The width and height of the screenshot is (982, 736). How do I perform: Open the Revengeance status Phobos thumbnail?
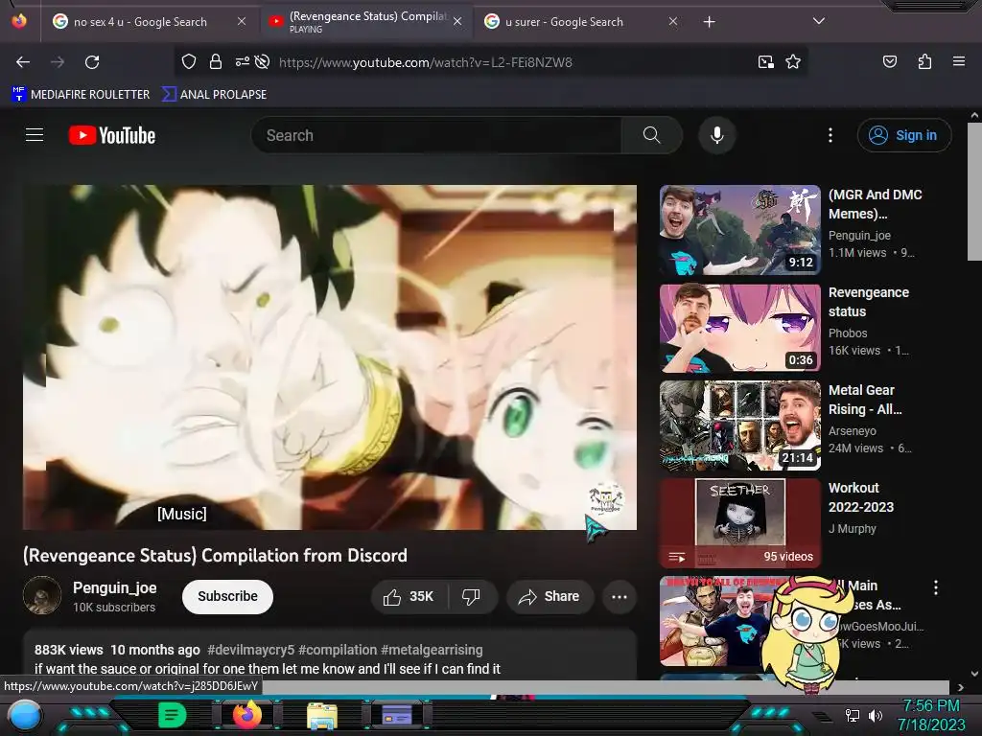(x=739, y=328)
